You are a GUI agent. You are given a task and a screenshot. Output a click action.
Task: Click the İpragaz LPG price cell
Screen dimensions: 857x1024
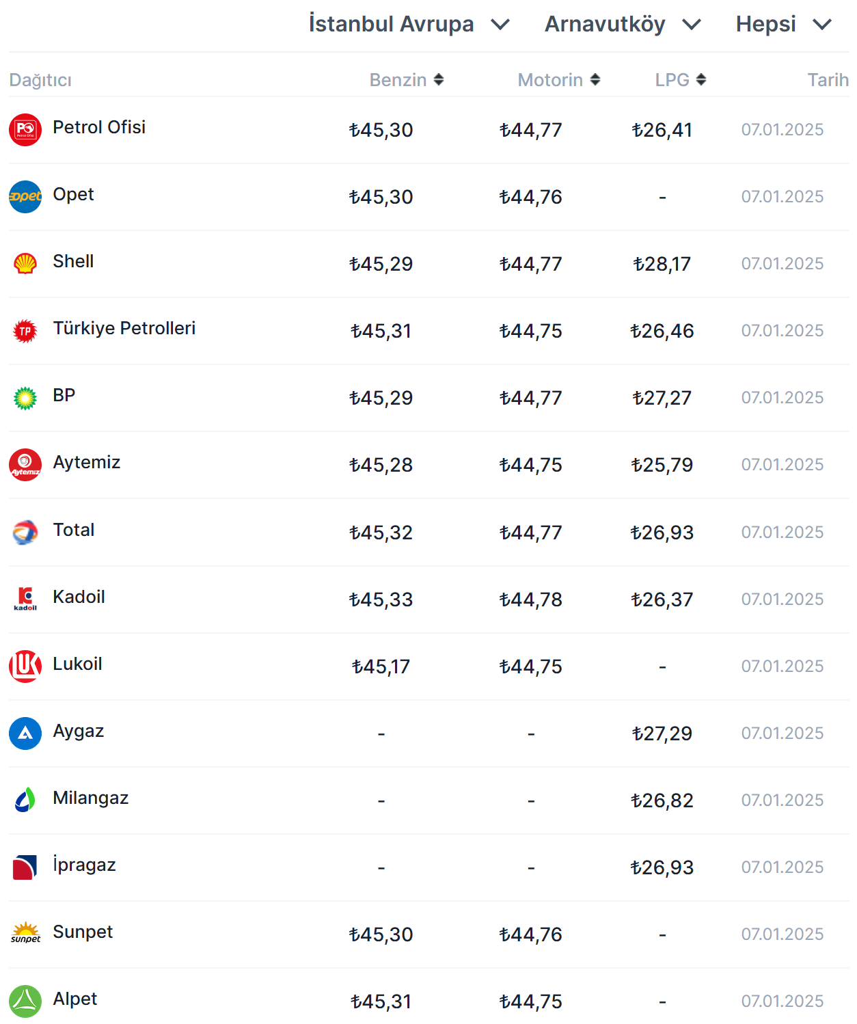(x=662, y=867)
